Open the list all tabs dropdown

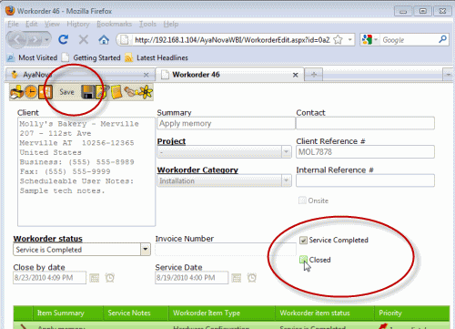click(448, 75)
